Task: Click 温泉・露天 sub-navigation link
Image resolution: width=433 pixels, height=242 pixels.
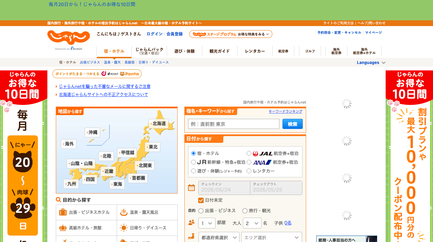Action: (x=112, y=63)
